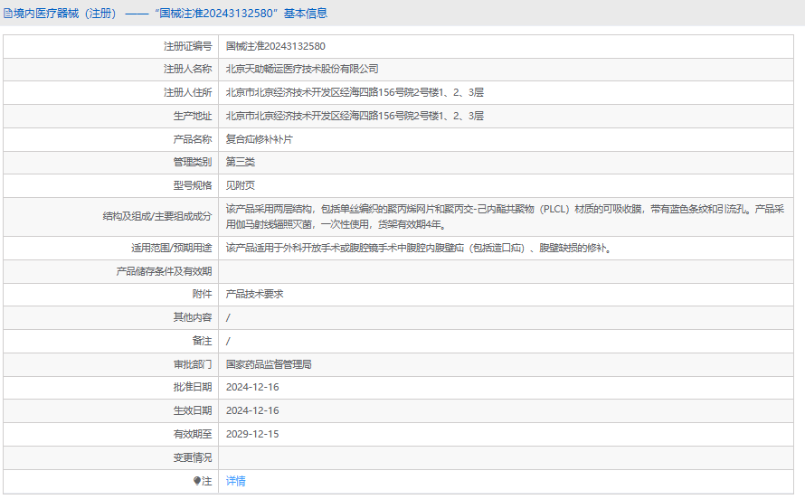The width and height of the screenshot is (805, 499).
Task: Click the 产品技术要求 attachment value
Action: click(255, 294)
